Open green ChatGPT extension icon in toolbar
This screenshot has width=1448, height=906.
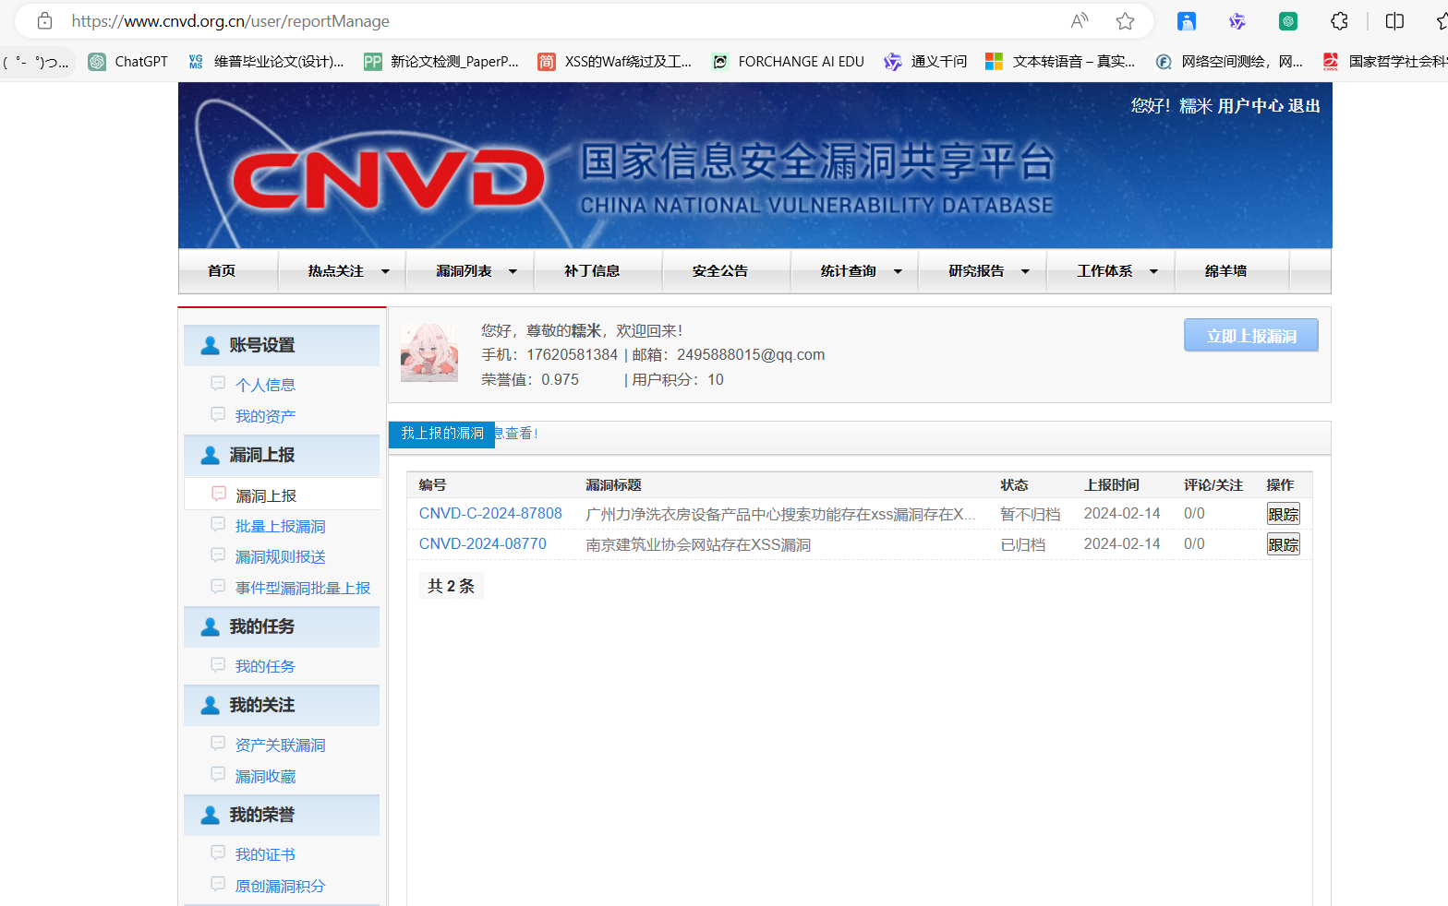tap(1288, 20)
